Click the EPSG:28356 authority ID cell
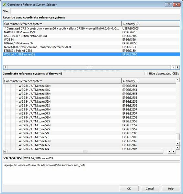Viewport: 183px width, 194px height. coord(130,43)
